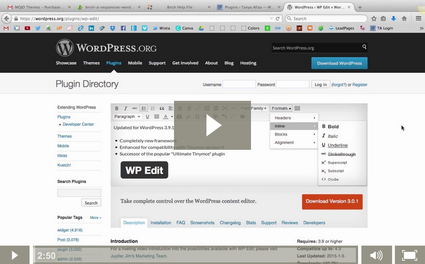Switch to the birch-a-responsive-word tab
Viewport: 425px width, 264px height.
[x=109, y=7]
